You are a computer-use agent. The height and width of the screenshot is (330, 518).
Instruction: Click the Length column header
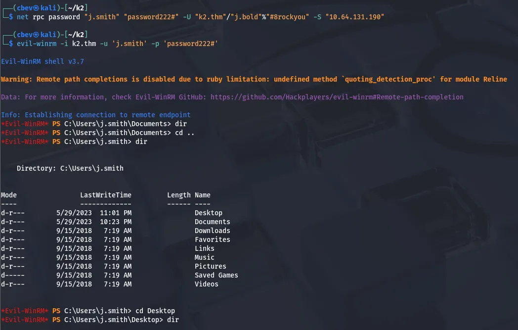tap(178, 195)
